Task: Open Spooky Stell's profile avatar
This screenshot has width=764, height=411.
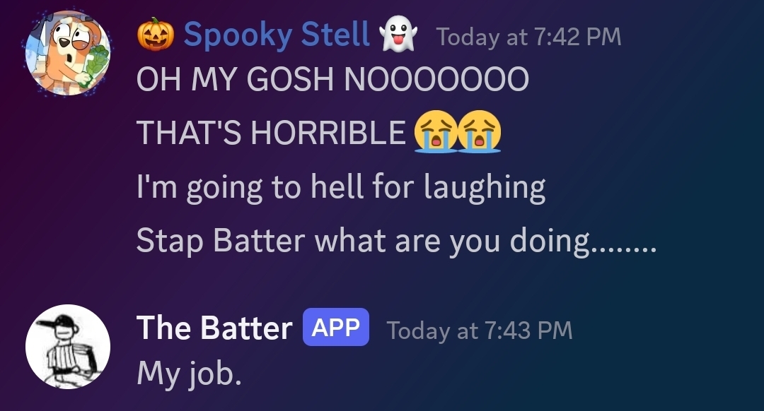Action: [x=68, y=54]
